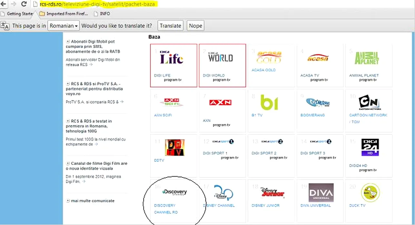Open the DIGI WORLD text link

pyautogui.click(x=214, y=76)
